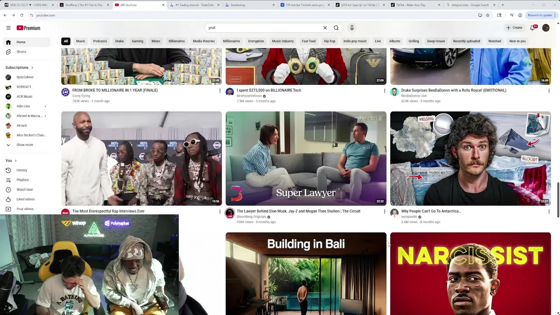The width and height of the screenshot is (560, 315).
Task: Select the Drake filter chip
Action: (119, 41)
